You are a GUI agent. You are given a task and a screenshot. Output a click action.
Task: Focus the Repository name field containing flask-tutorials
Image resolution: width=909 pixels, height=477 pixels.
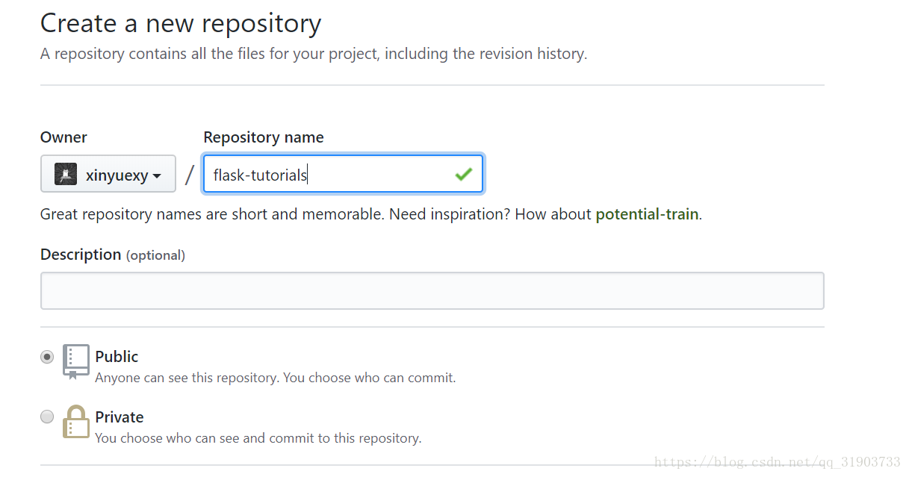[343, 174]
